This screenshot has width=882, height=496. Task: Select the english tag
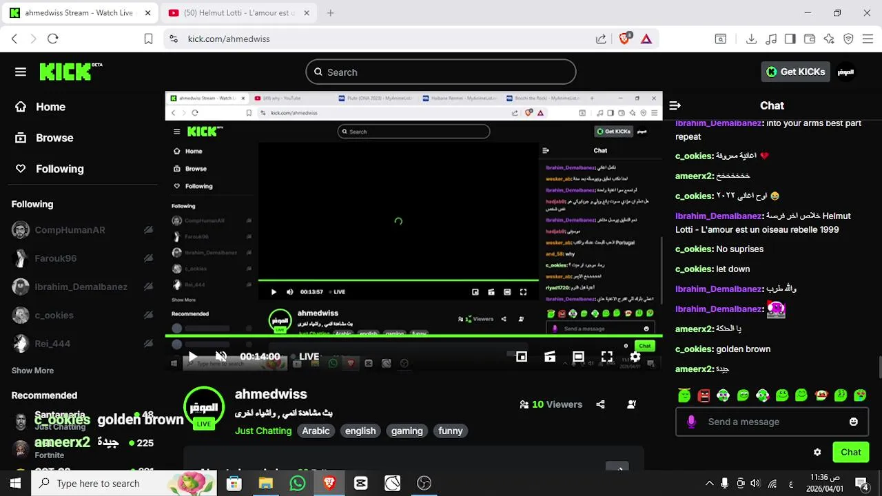[360, 431]
